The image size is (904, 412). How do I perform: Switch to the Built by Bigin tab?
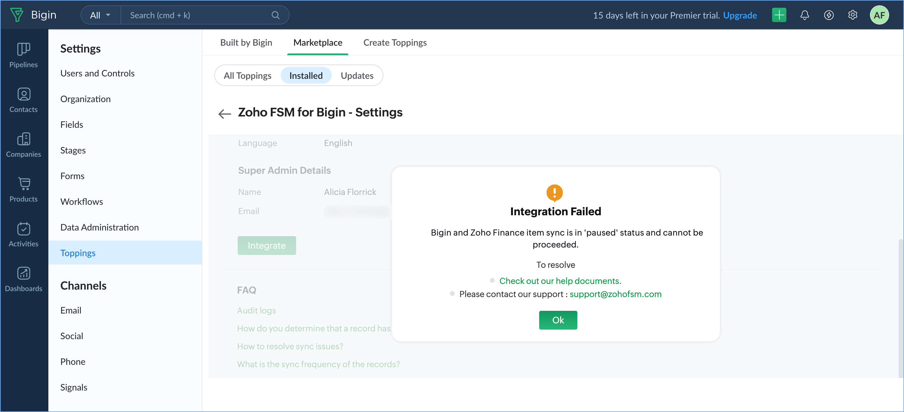[x=246, y=42]
